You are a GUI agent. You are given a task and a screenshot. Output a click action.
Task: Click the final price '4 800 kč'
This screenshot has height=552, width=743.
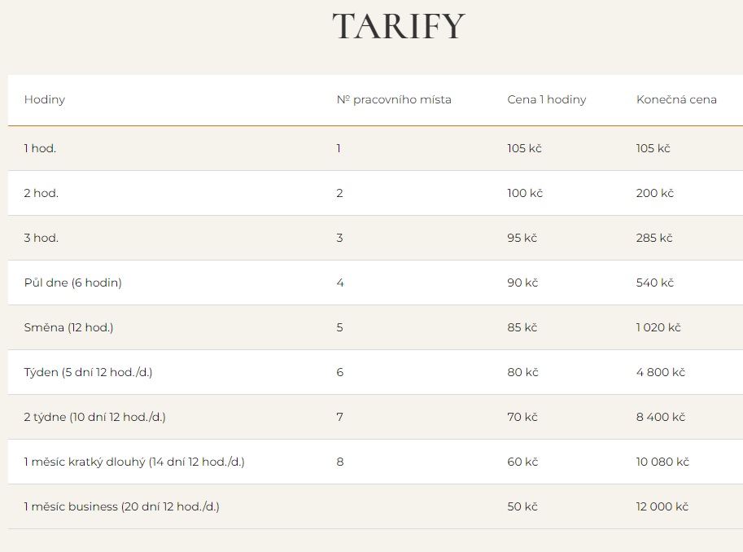click(661, 372)
